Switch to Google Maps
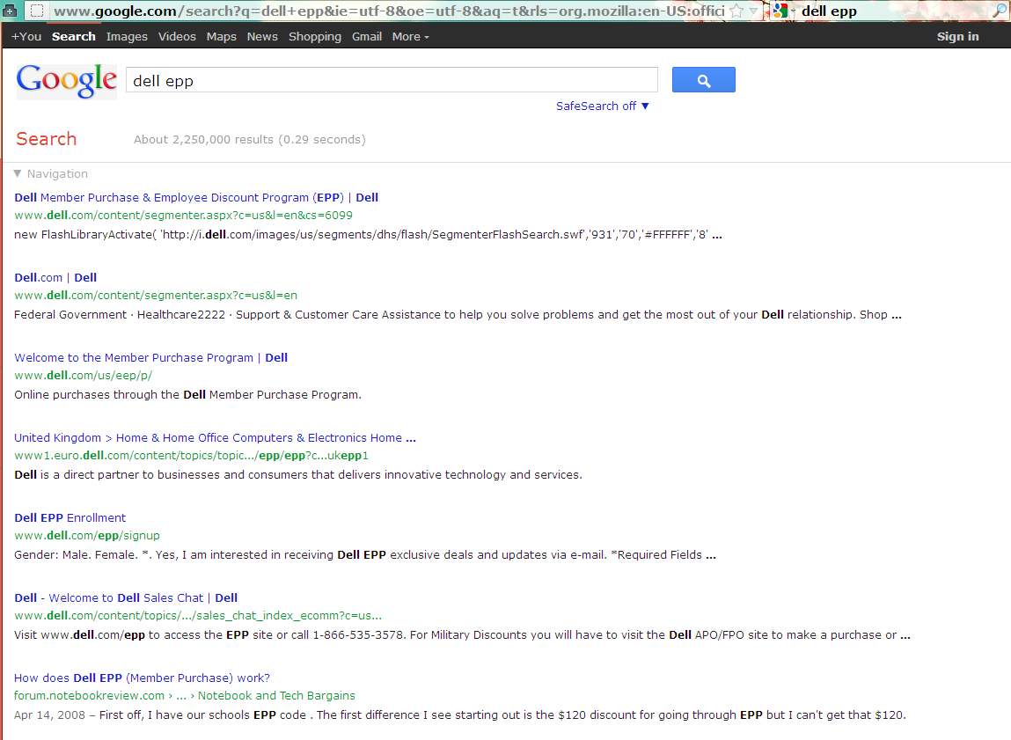Viewport: 1011px width, 740px height. click(x=221, y=36)
